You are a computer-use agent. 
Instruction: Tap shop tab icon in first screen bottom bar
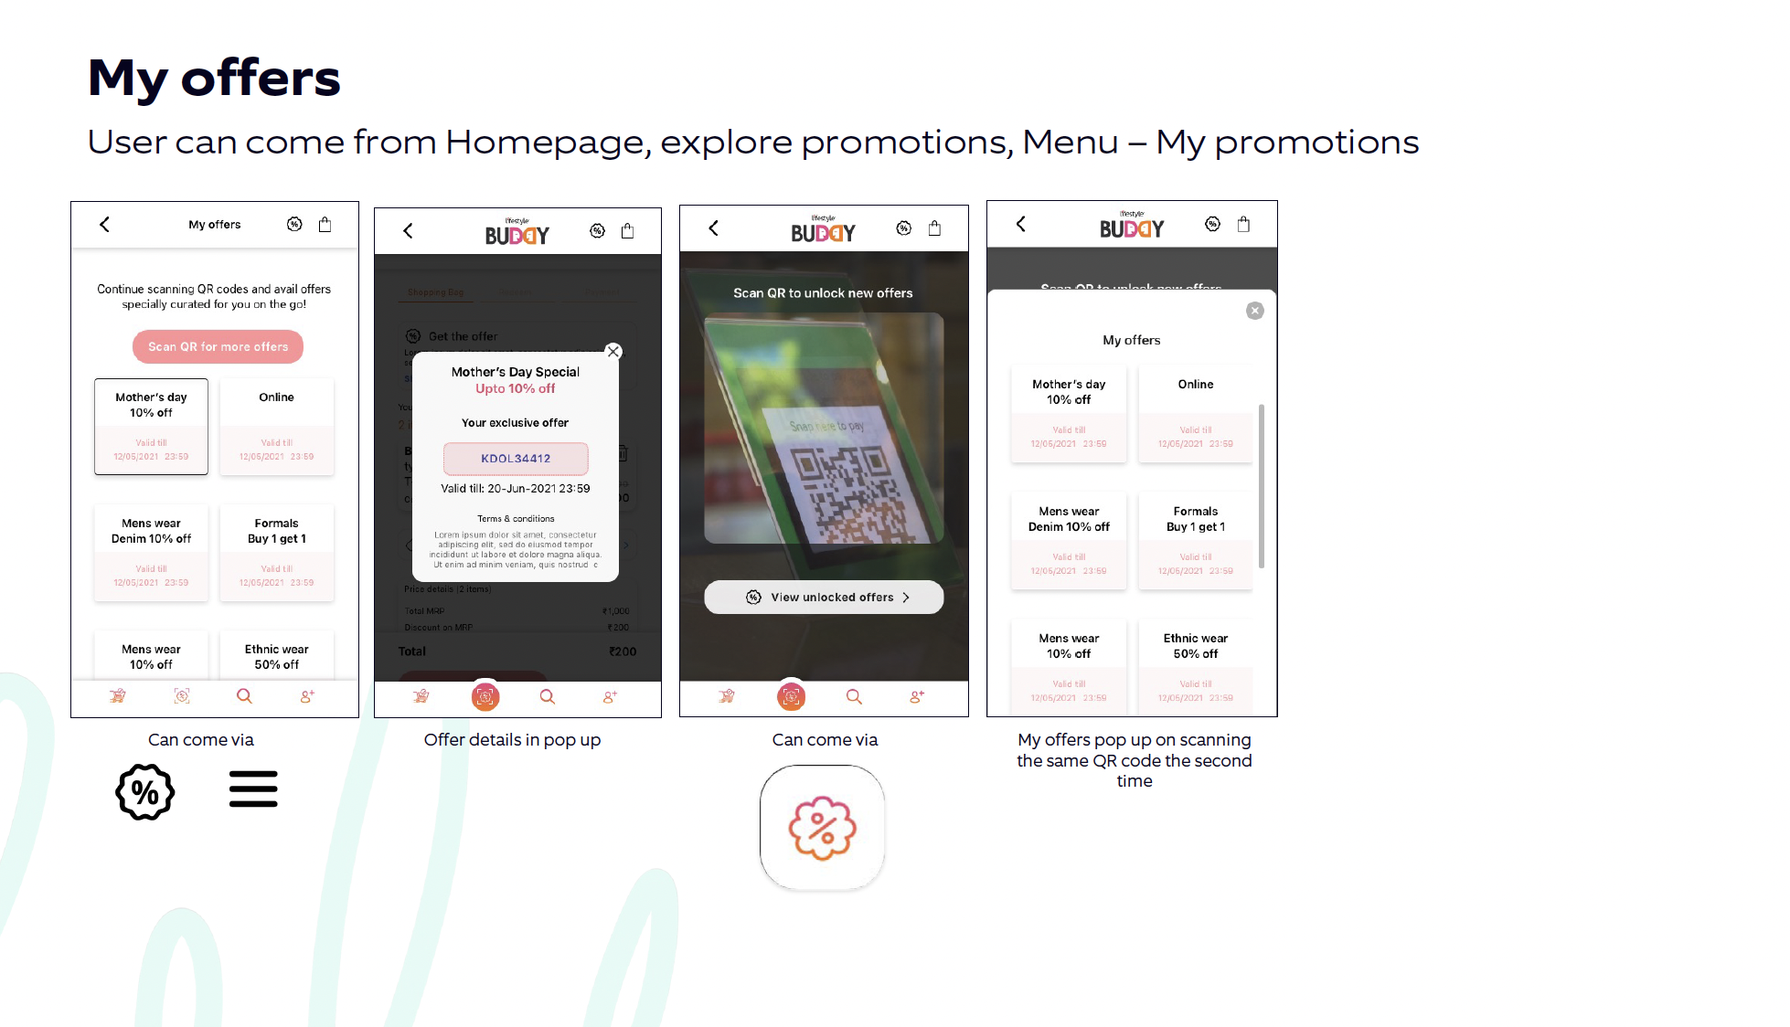tap(118, 696)
